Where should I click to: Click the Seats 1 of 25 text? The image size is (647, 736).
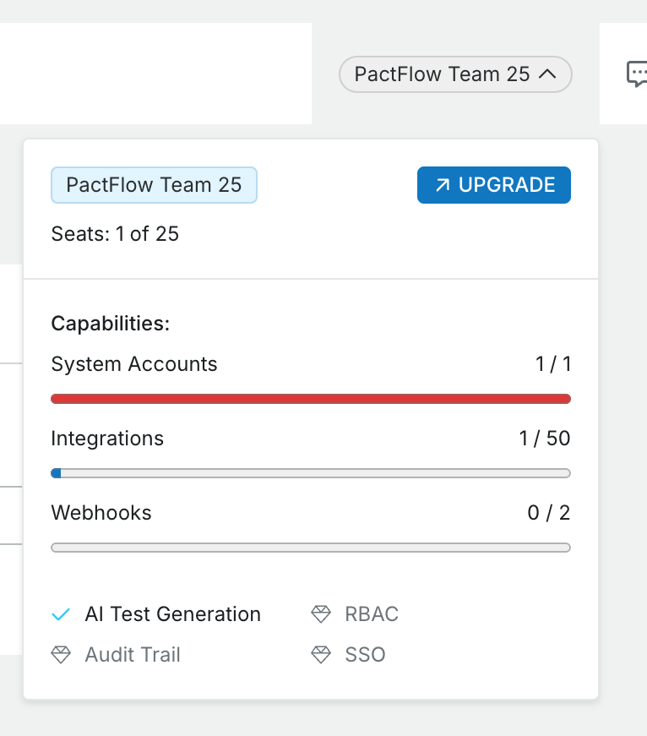pos(115,233)
